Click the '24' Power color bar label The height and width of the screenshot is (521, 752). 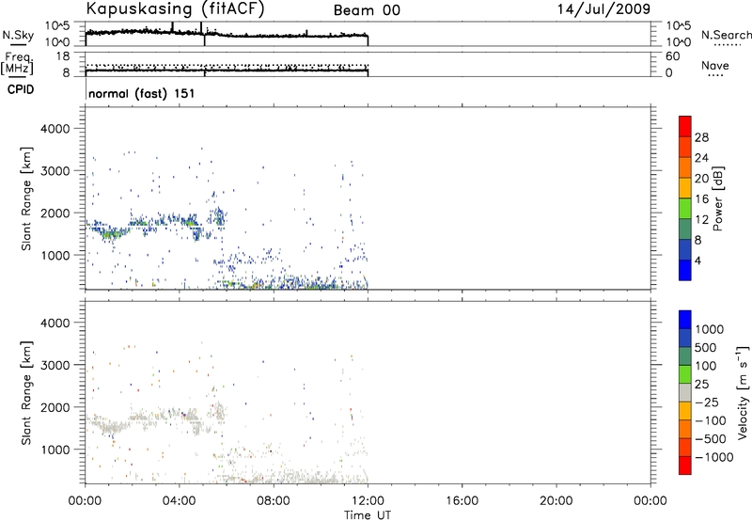click(x=701, y=158)
